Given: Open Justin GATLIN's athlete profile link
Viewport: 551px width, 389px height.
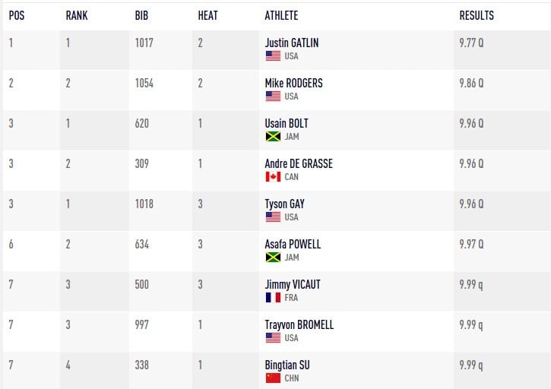Looking at the screenshot, I should pos(292,43).
